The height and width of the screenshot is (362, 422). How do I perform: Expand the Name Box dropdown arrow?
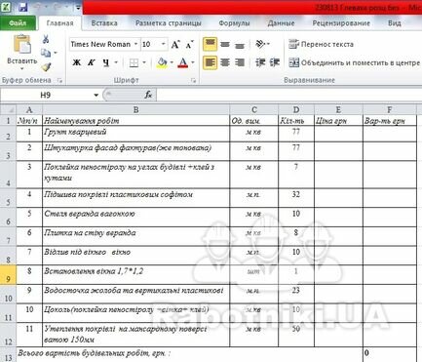click(x=96, y=95)
